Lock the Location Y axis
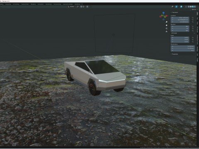The height and width of the screenshot is (149, 199). pos(193,20)
